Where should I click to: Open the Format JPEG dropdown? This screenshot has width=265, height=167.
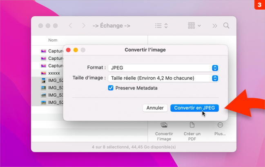click(163, 68)
